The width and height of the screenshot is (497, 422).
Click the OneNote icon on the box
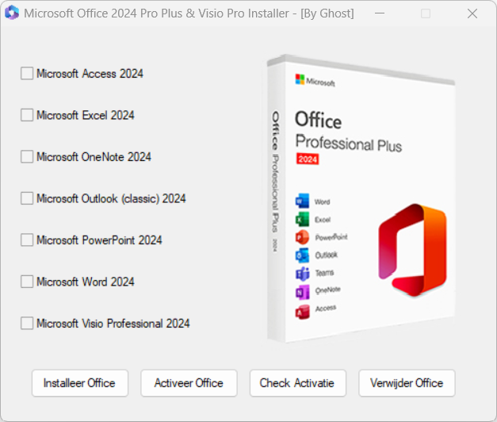tap(302, 292)
